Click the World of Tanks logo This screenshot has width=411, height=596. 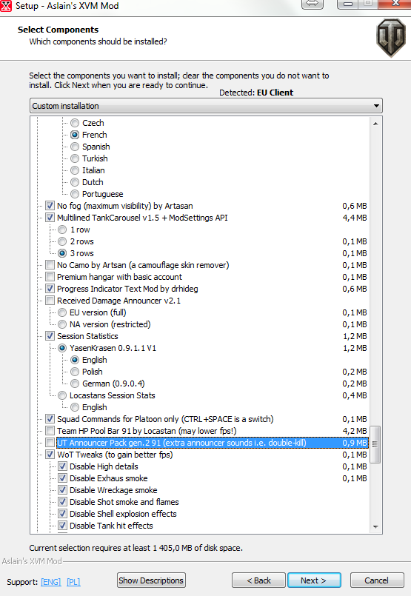tap(391, 38)
